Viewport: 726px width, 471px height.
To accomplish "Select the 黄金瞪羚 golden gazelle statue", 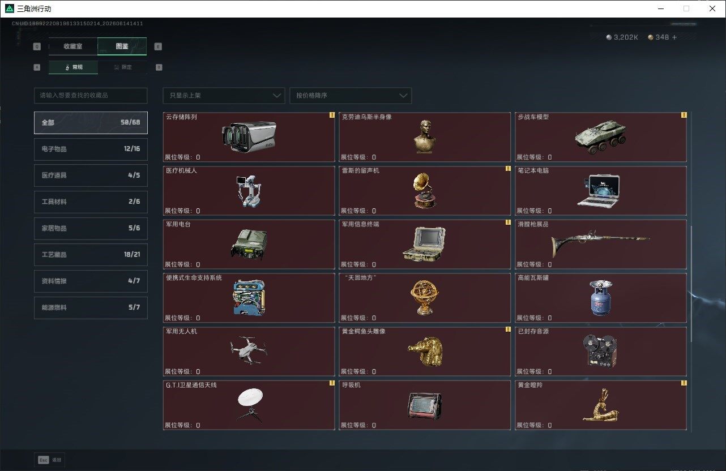I will point(601,405).
